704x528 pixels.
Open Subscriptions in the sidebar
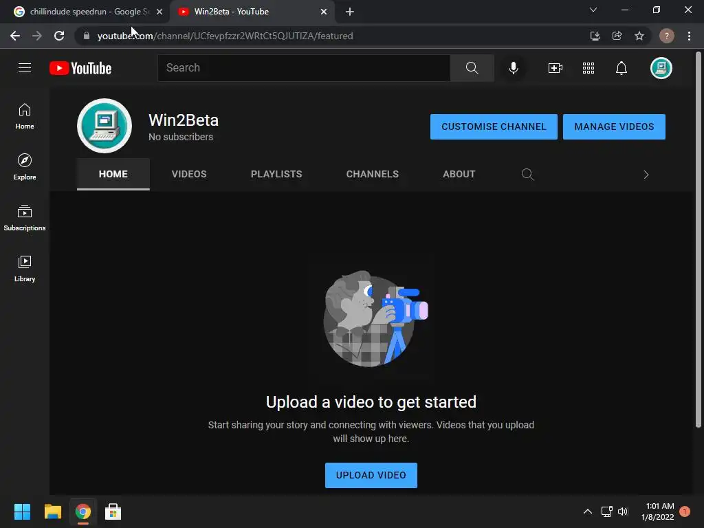click(x=25, y=218)
